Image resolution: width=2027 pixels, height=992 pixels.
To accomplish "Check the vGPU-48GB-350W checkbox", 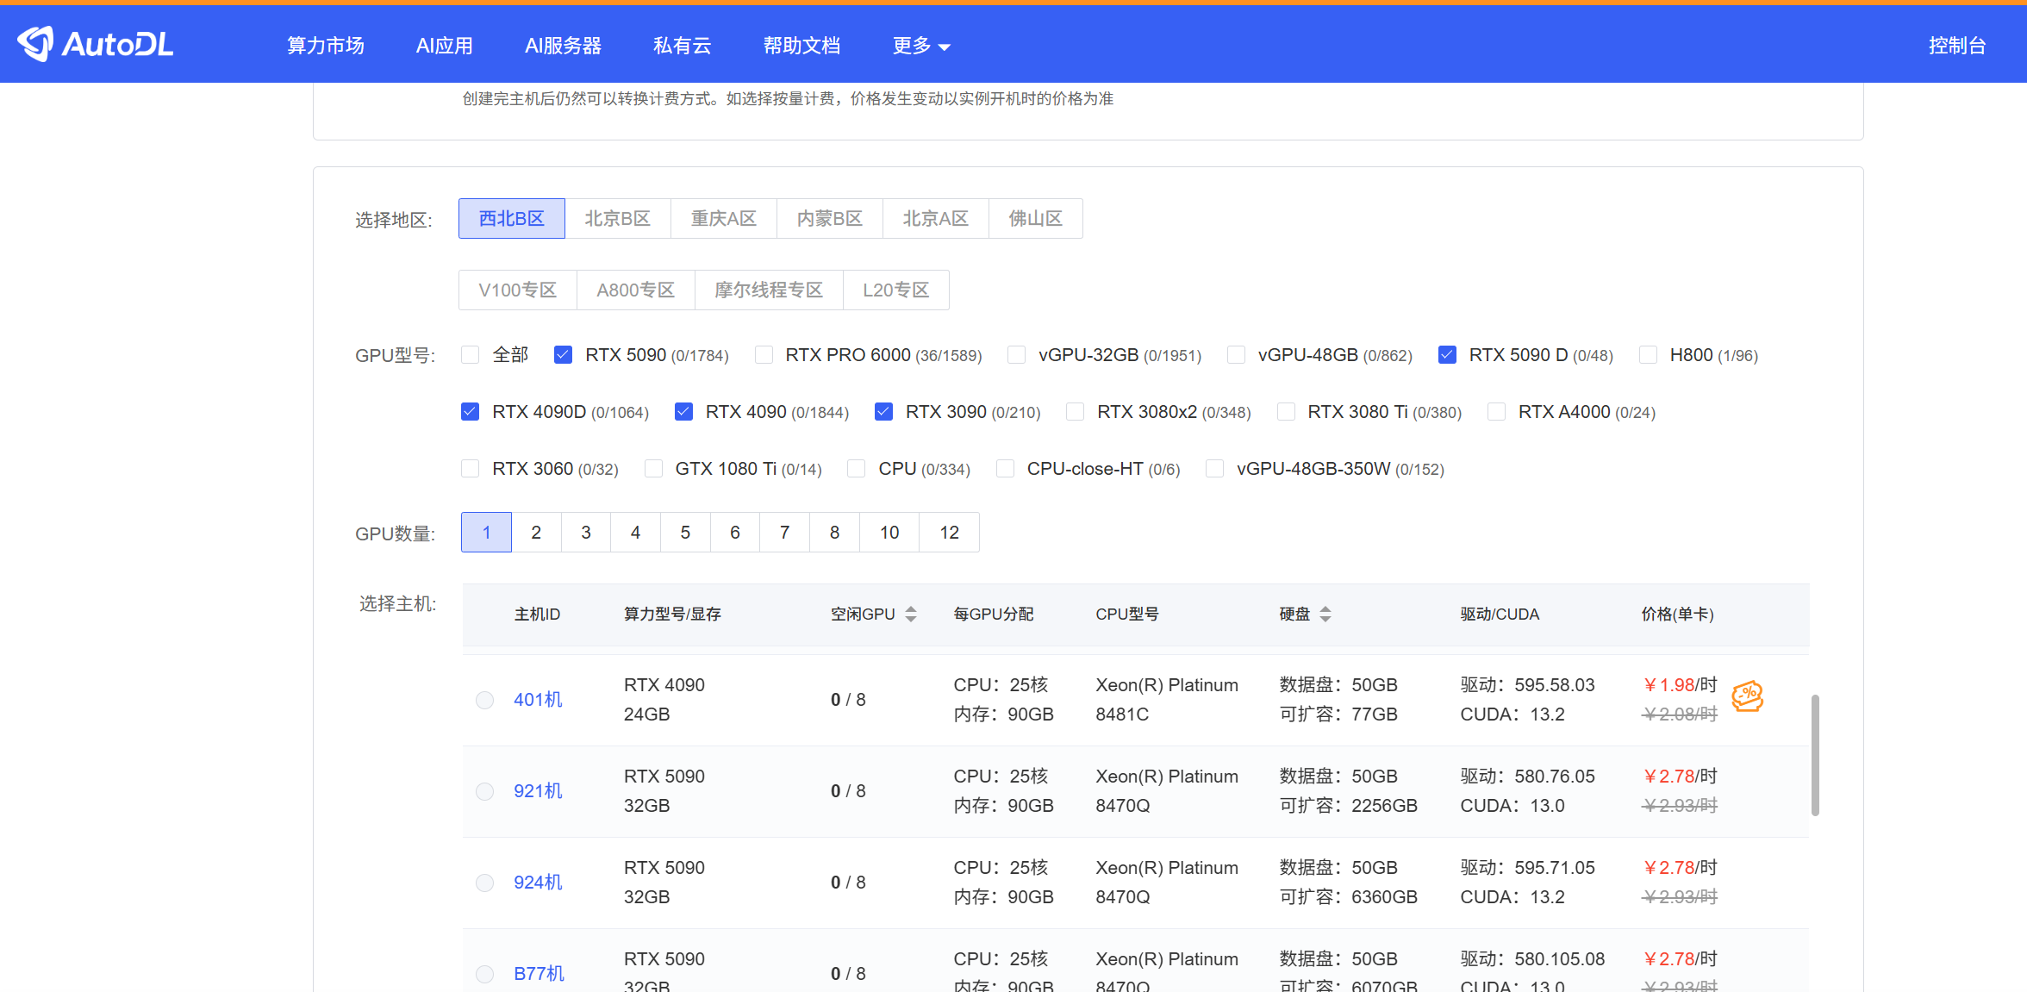I will pos(1215,469).
